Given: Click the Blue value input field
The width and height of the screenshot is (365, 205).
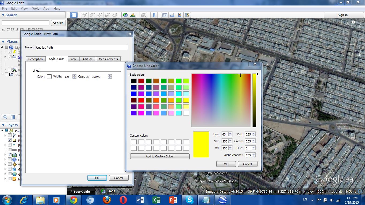Looking at the screenshot, I should (x=248, y=148).
